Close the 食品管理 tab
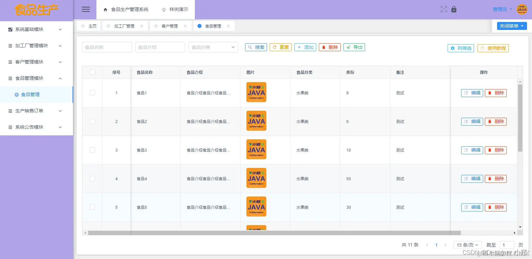The image size is (532, 259). tap(228, 26)
